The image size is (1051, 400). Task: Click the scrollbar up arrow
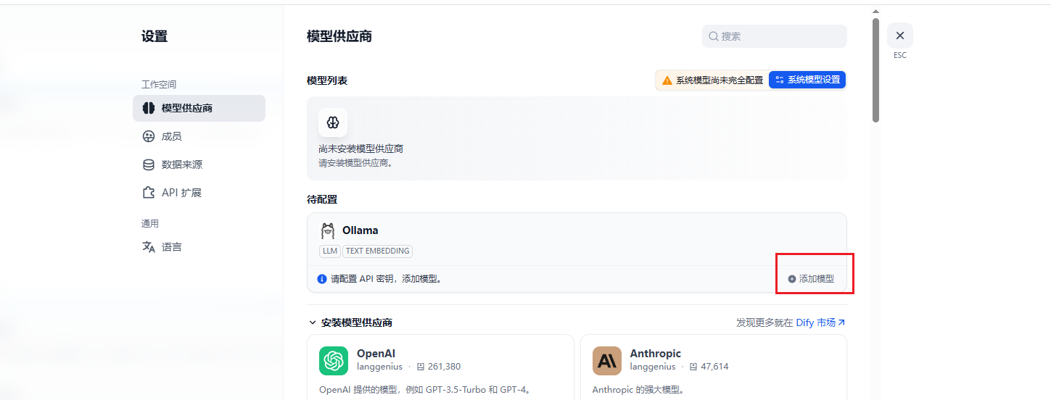click(x=875, y=12)
